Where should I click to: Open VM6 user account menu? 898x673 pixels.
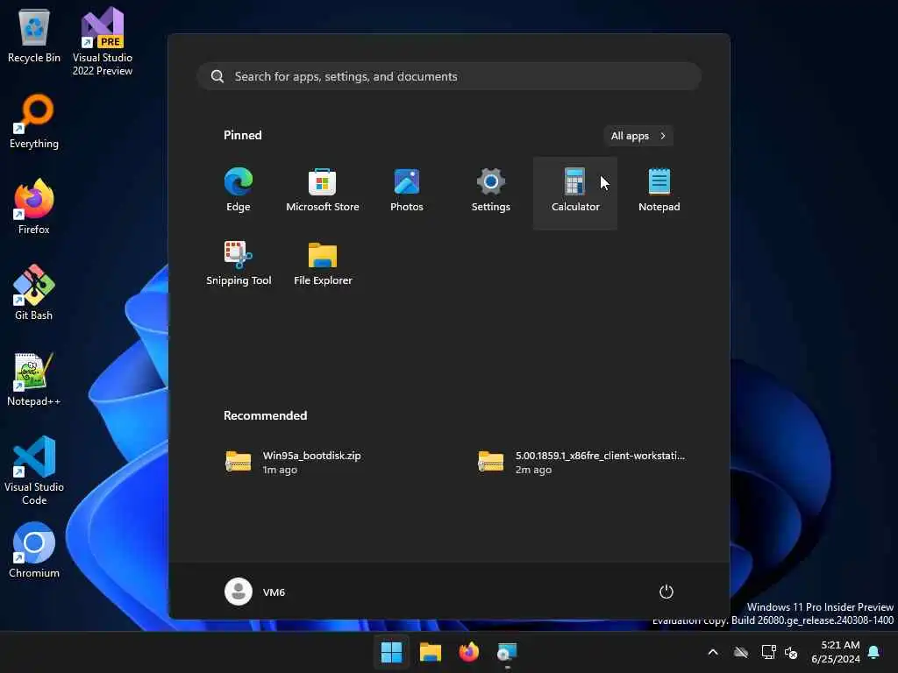(255, 592)
